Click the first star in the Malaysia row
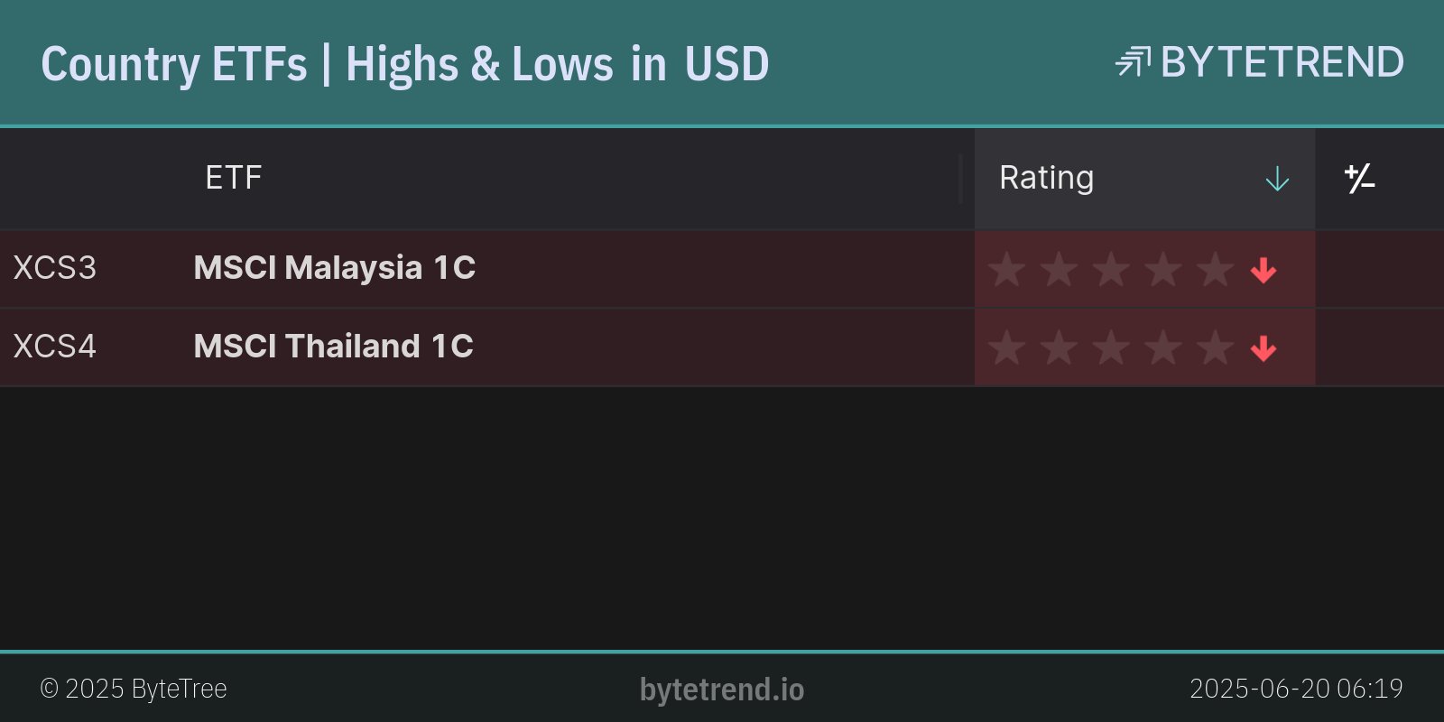Viewport: 1444px width, 722px height. coord(1006,270)
